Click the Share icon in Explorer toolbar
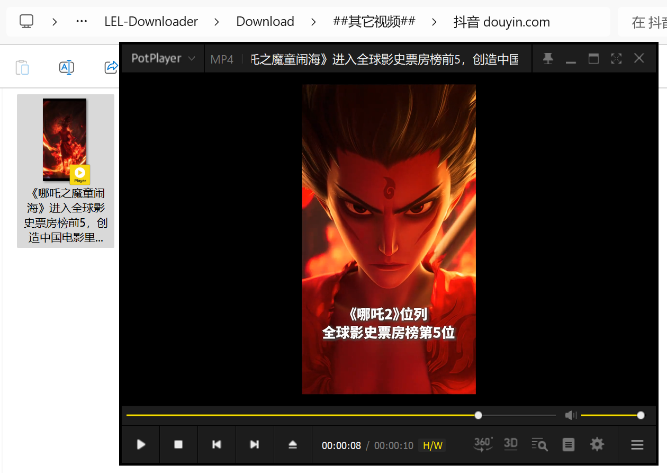Viewport: 667px width, 473px height. (x=111, y=67)
